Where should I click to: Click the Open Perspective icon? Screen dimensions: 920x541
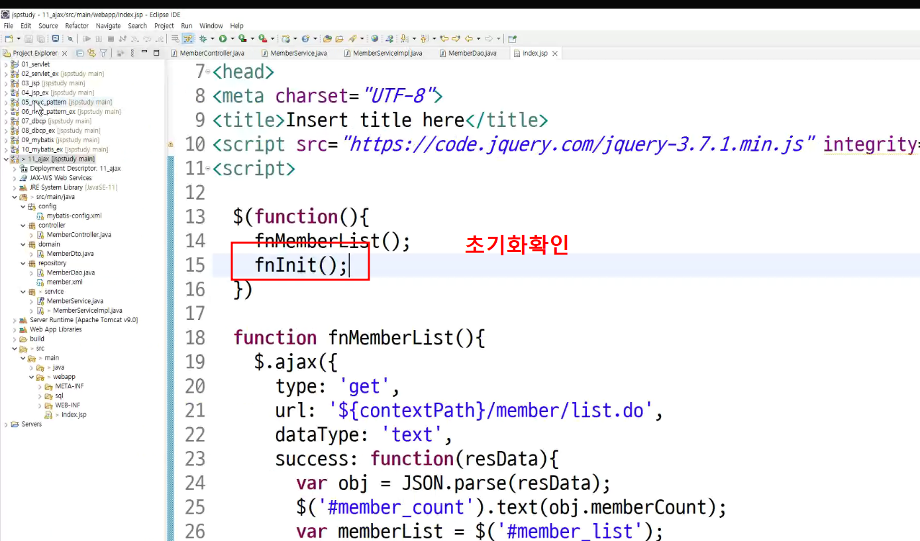coord(511,38)
